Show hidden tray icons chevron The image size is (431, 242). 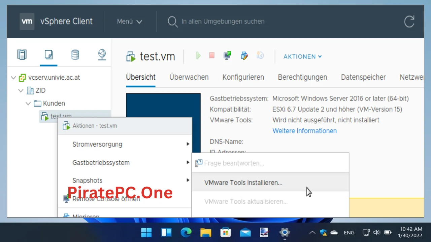pyautogui.click(x=312, y=233)
